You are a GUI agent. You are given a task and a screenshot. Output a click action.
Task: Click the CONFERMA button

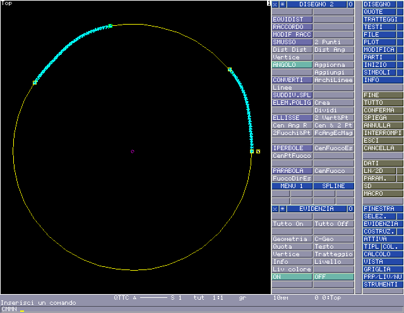(383, 110)
